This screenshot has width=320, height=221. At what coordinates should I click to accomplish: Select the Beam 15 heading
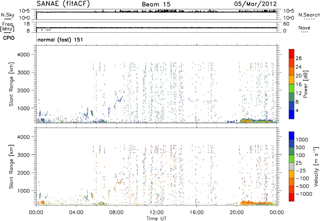(x=156, y=4)
